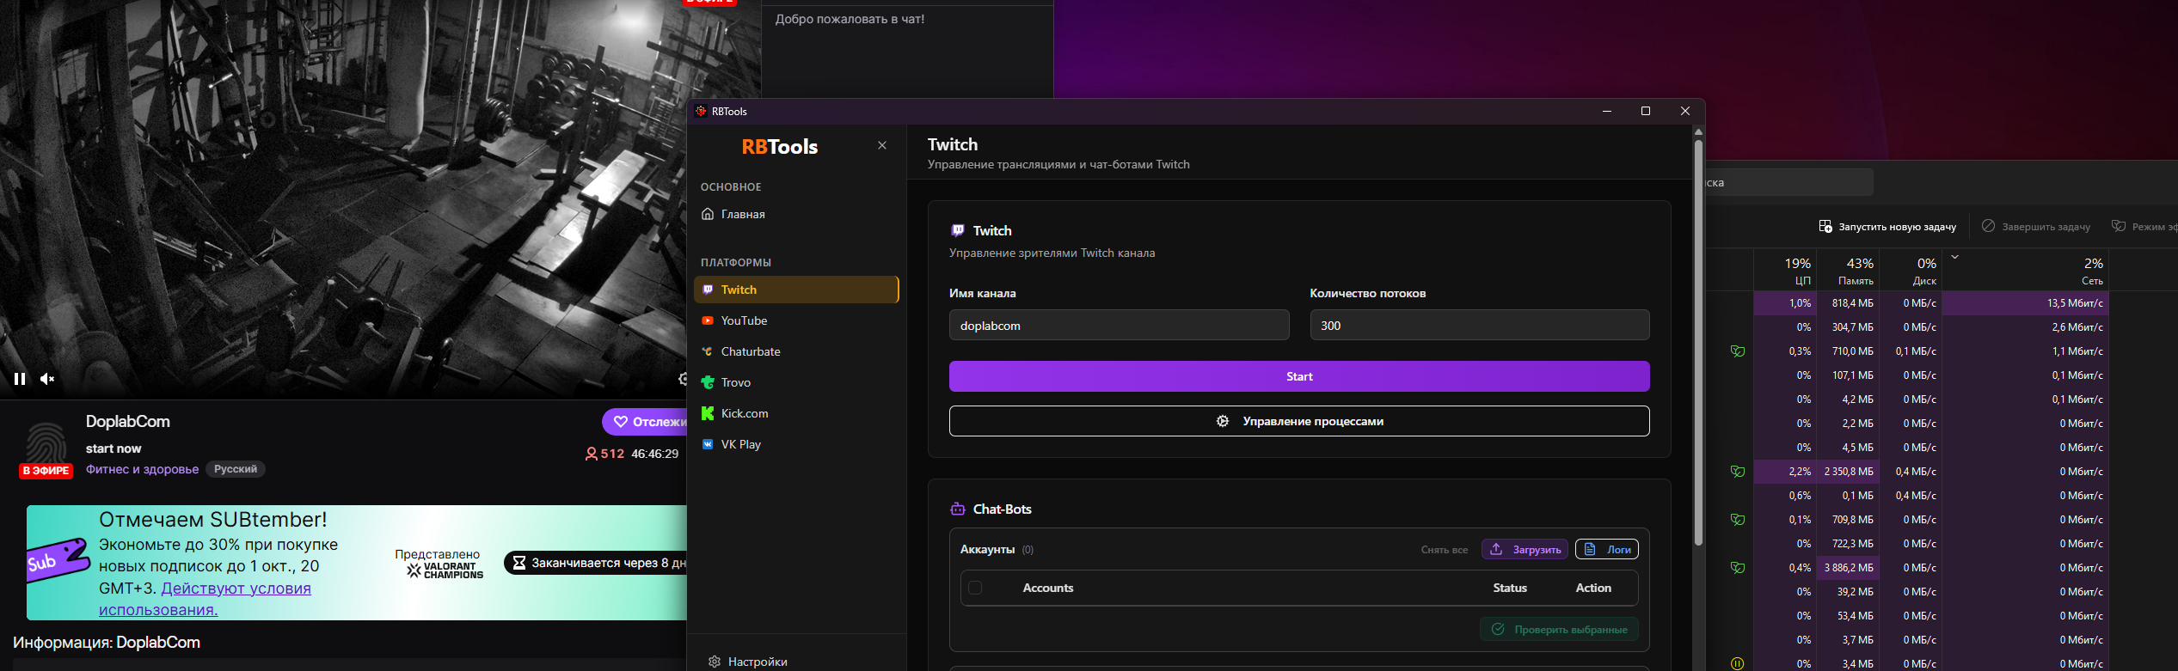Select Trovo in the platforms list
The width and height of the screenshot is (2178, 671).
coord(735,382)
